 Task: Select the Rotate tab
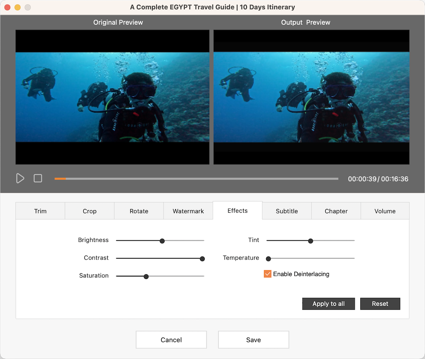139,211
